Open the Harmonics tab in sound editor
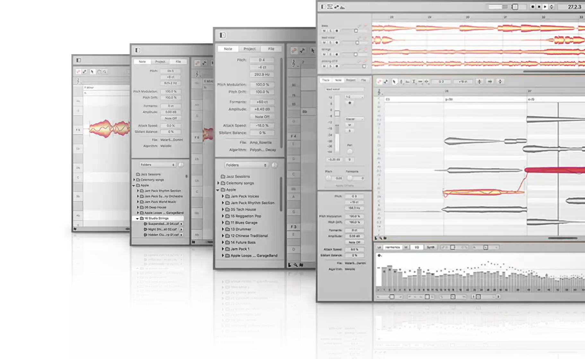 392,247
